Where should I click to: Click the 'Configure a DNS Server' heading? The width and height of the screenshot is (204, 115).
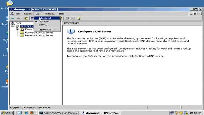[95, 31]
